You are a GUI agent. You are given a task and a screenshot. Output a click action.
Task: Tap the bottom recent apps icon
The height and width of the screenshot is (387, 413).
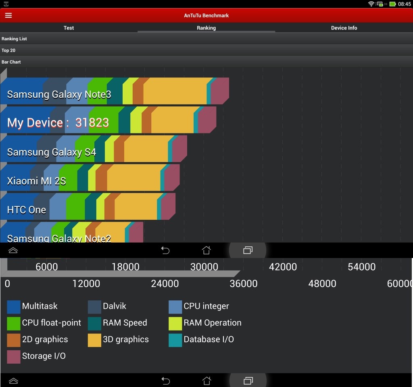248,381
